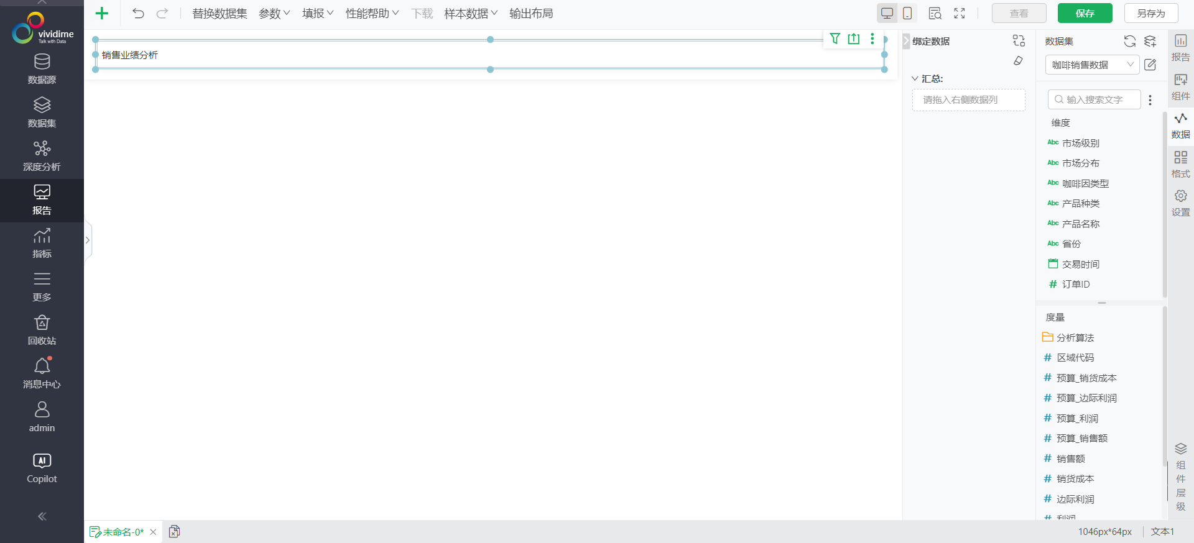The height and width of the screenshot is (543, 1194).
Task: Switch to the 组件 right panel tab
Action: coord(1180,87)
